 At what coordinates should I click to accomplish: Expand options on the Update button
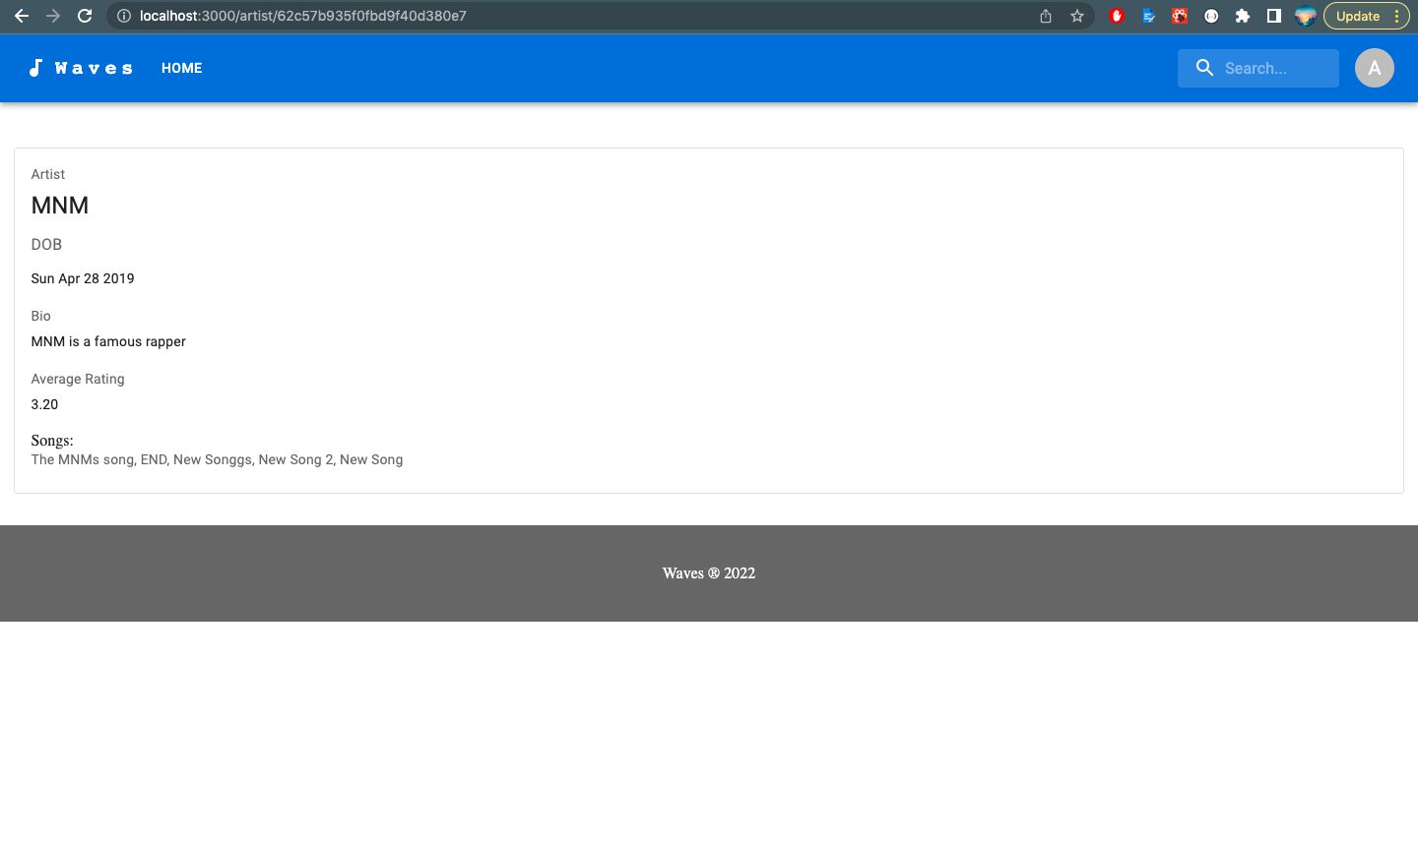pos(1397,16)
